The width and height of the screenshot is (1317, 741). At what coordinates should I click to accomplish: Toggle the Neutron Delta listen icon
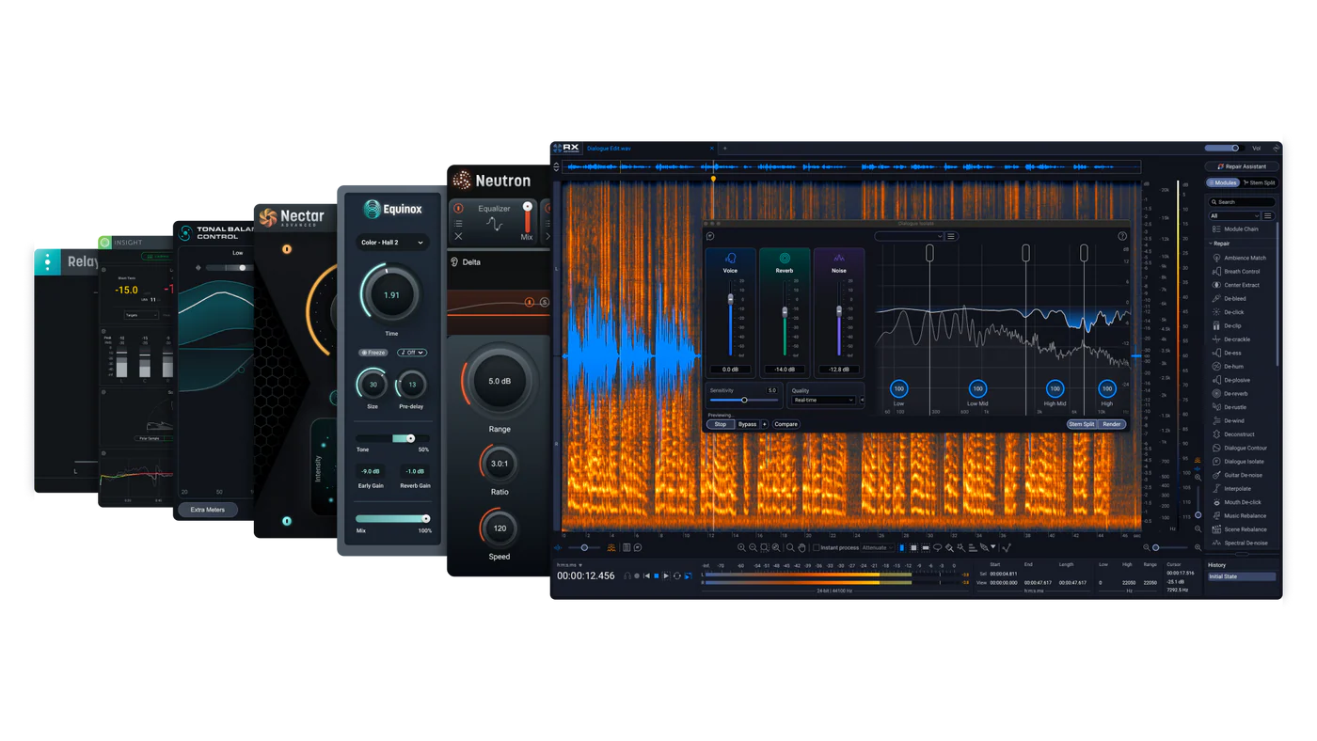(454, 262)
